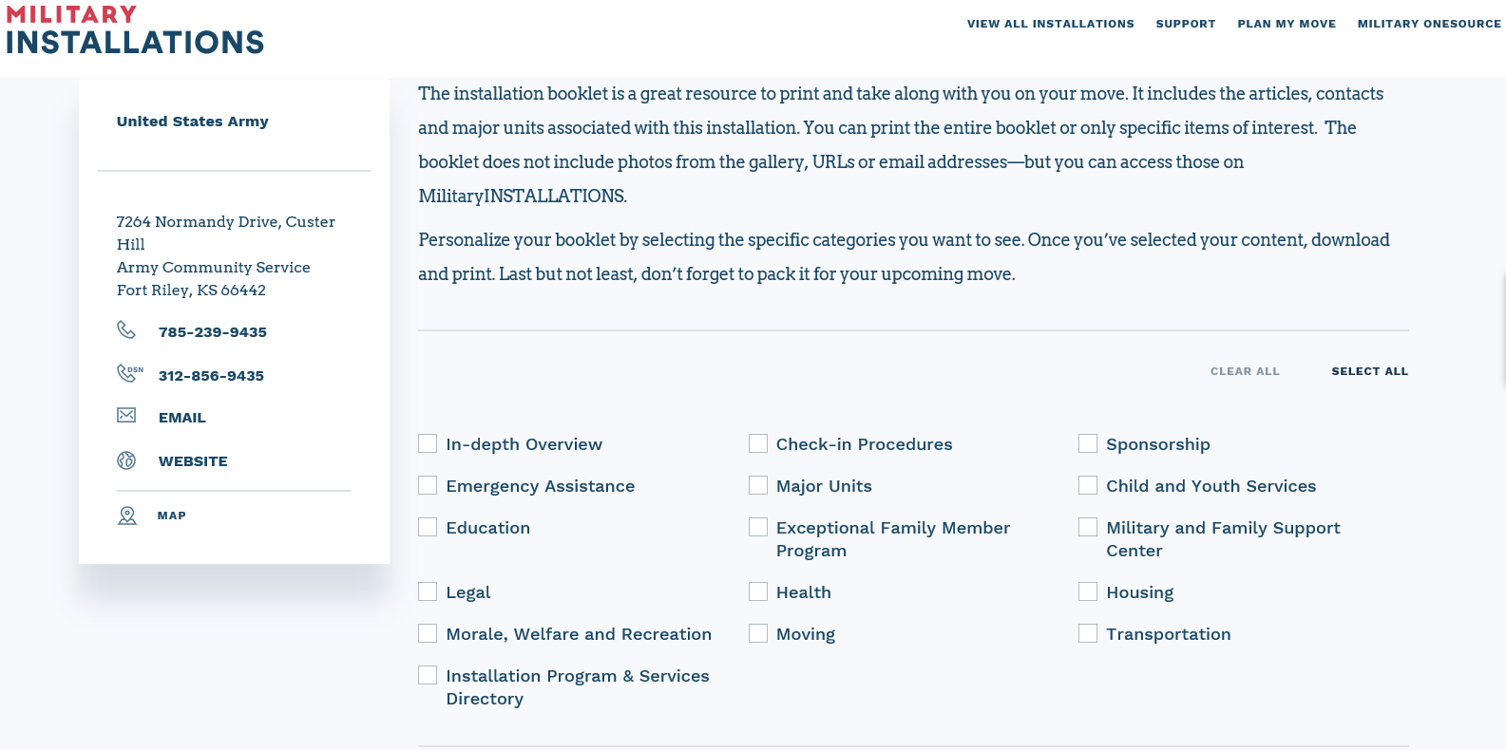1506x750 pixels.
Task: Enable the Housing checkbox
Action: (1088, 591)
